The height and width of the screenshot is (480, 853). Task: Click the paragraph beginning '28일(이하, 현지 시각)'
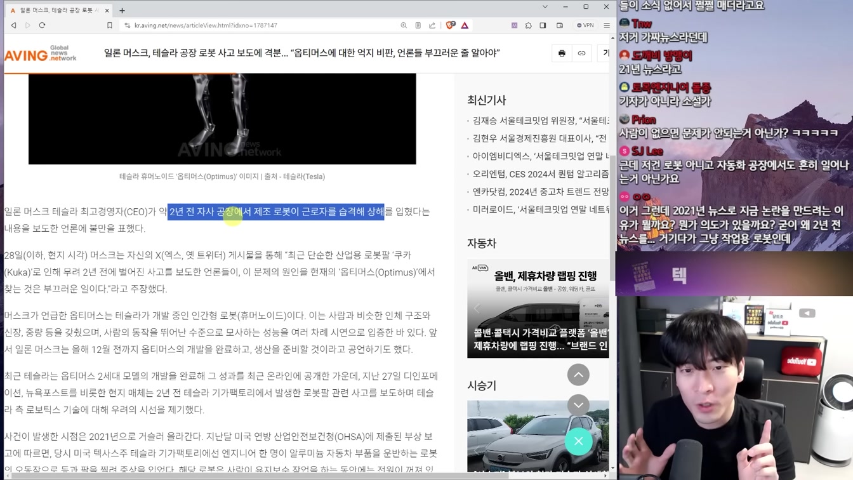(x=220, y=272)
